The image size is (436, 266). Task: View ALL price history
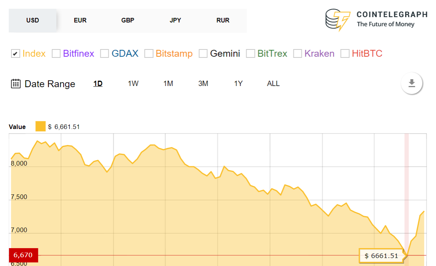coord(273,83)
